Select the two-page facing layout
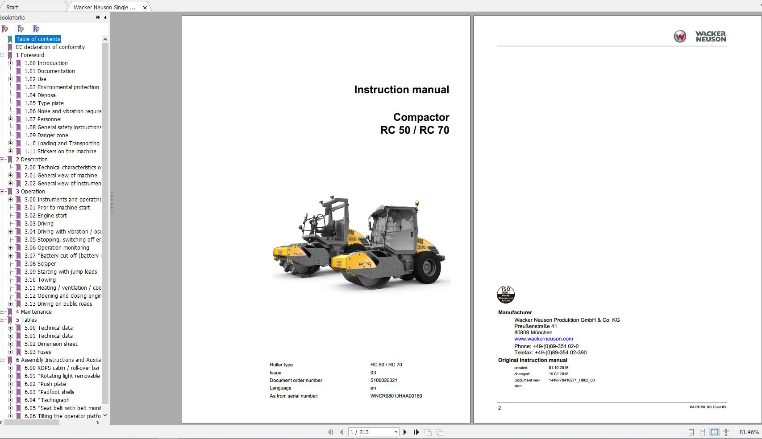 [714, 432]
